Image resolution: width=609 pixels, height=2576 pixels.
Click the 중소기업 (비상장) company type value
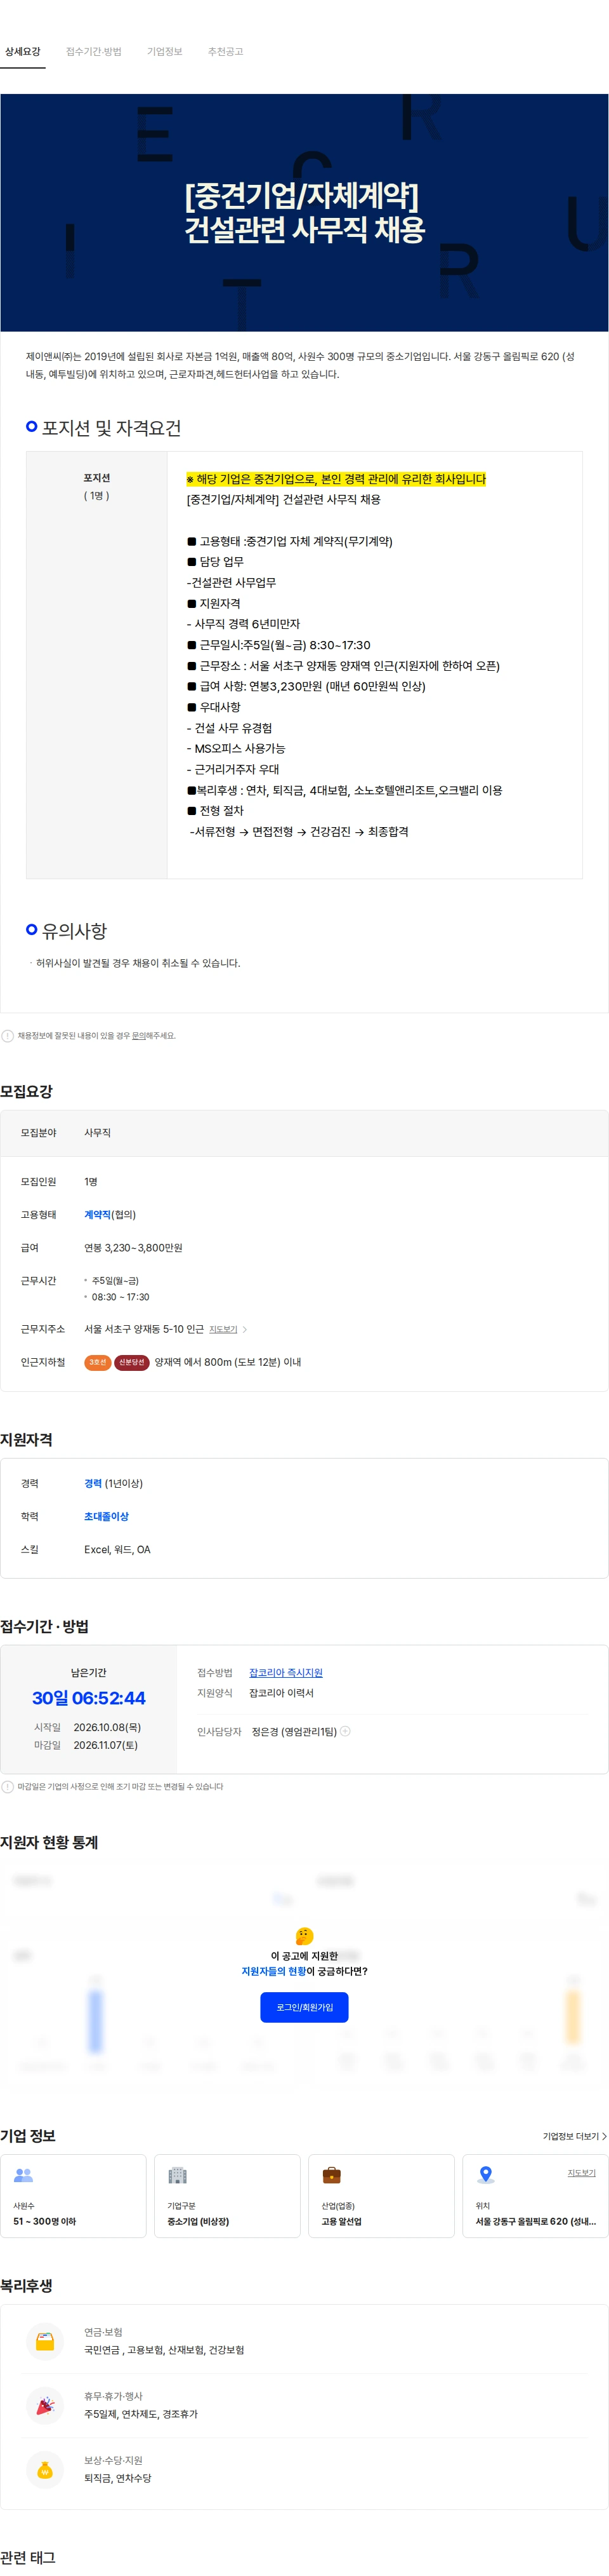click(198, 2221)
